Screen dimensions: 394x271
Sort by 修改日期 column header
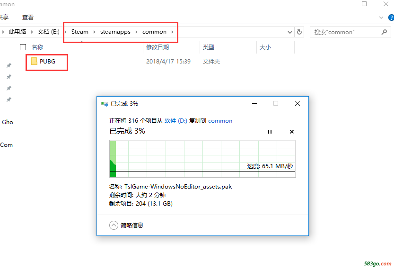click(158, 47)
